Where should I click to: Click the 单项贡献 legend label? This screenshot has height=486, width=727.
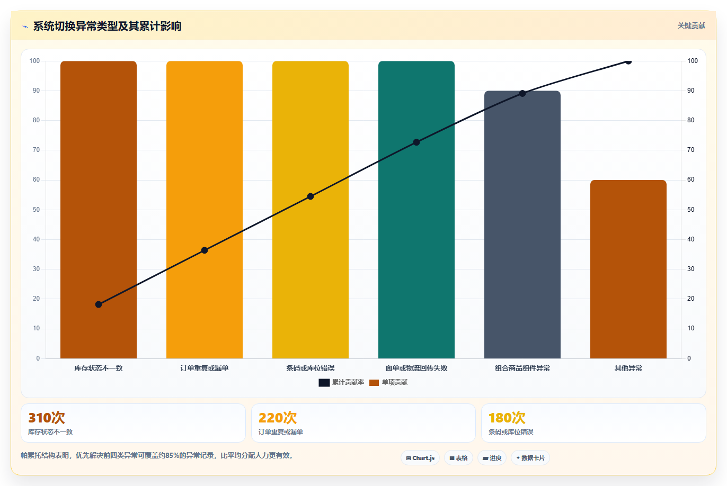395,382
